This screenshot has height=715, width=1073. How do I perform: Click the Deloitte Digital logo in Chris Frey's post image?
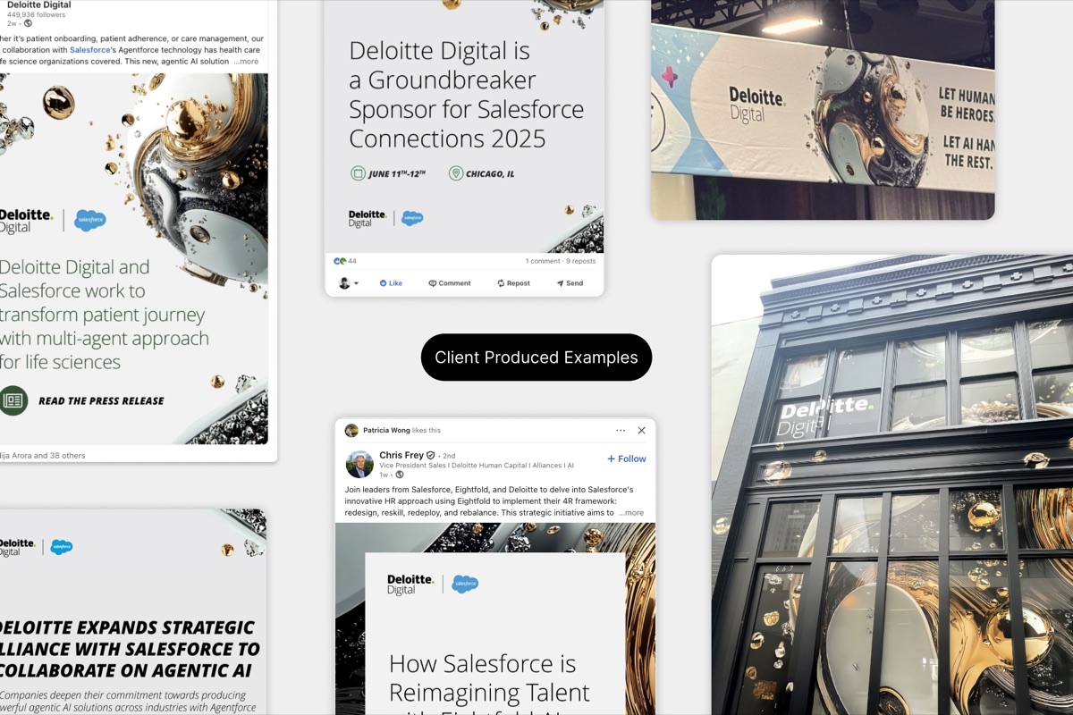[410, 585]
